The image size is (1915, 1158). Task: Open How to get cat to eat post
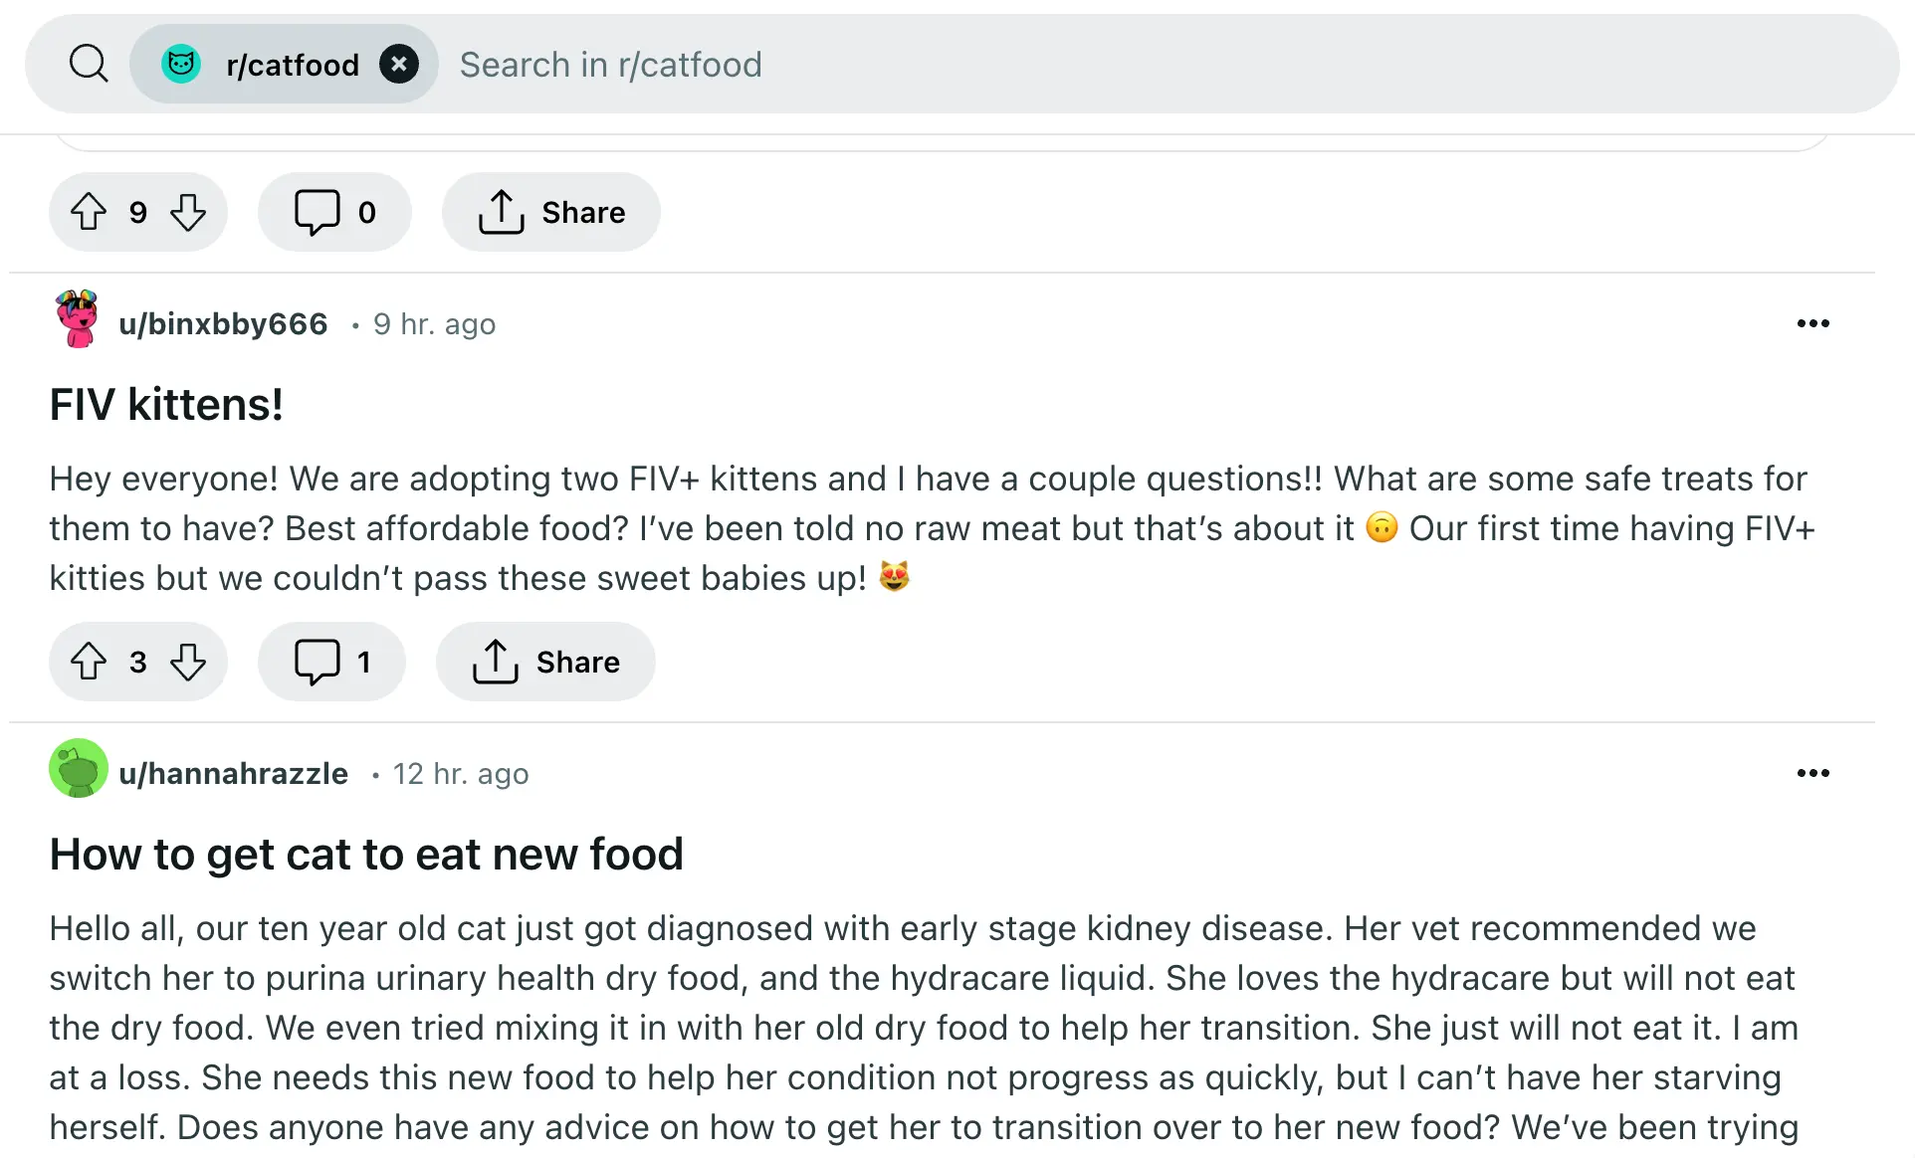366,855
